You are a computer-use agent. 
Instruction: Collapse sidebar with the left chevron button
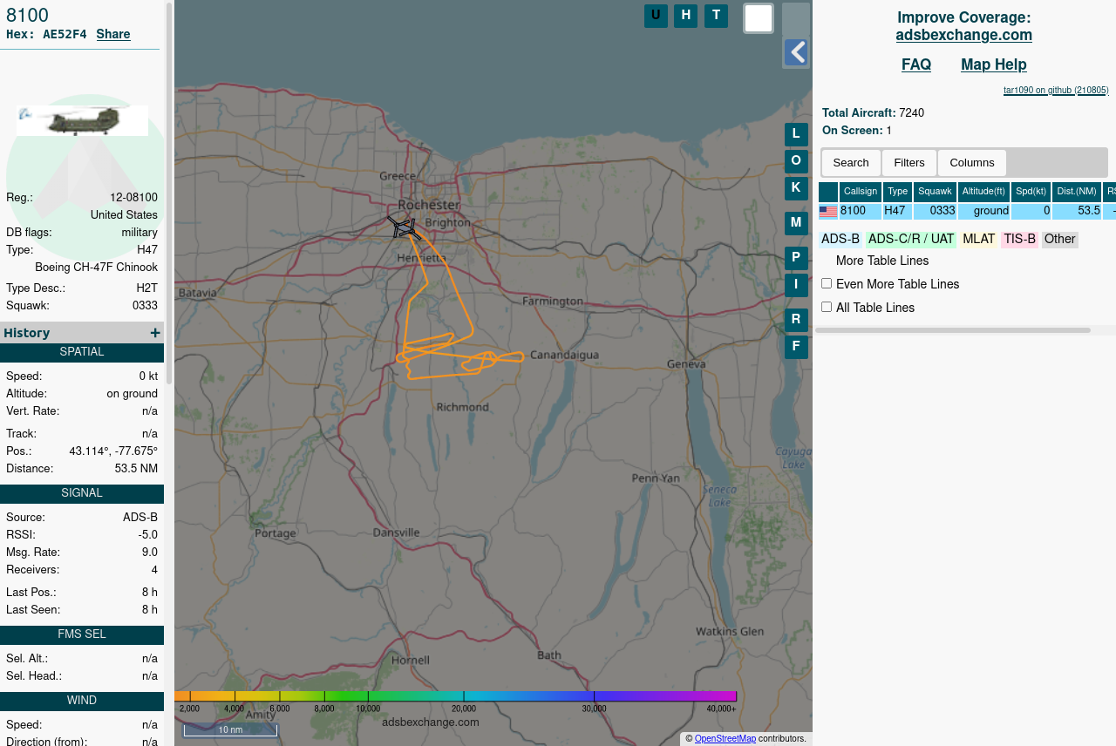pos(796,52)
